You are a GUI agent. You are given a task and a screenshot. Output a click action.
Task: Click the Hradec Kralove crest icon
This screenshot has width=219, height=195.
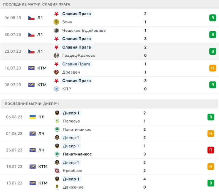(57, 56)
